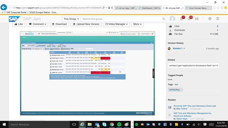Click the browser URL address field
The height and width of the screenshot is (128, 228).
pyautogui.click(x=59, y=8)
